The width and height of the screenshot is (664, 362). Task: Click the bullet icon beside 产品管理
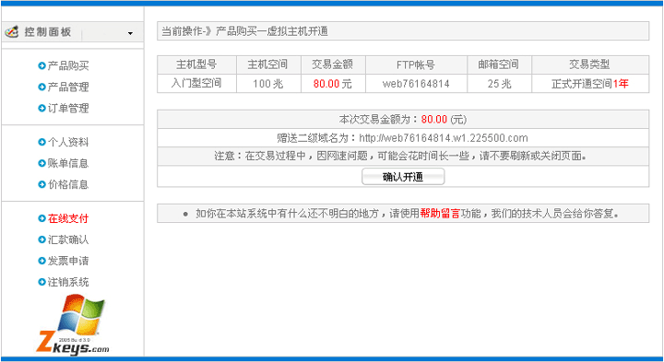coord(41,87)
